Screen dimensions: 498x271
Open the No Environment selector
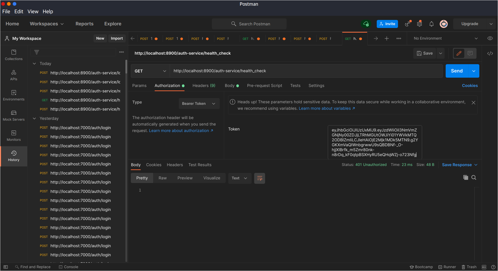coord(446,38)
